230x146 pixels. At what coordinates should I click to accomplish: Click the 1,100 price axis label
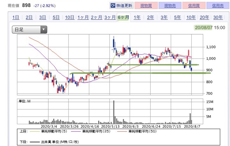pos(211,47)
